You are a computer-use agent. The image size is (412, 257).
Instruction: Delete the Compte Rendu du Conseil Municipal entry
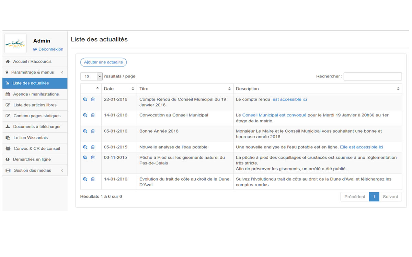(93, 99)
